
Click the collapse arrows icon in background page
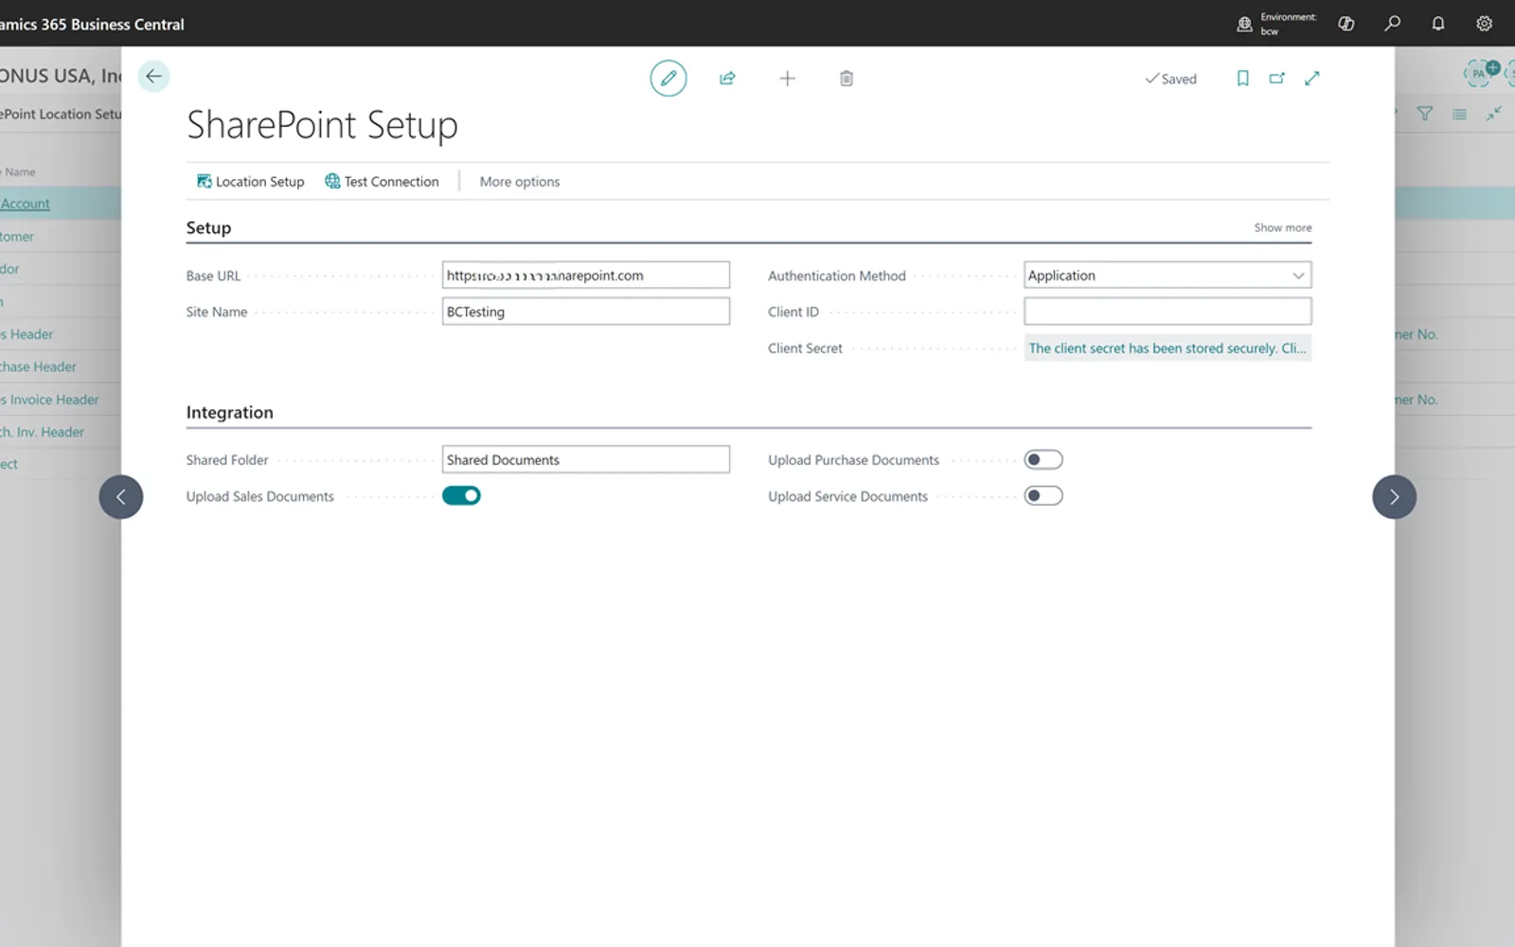(x=1494, y=114)
